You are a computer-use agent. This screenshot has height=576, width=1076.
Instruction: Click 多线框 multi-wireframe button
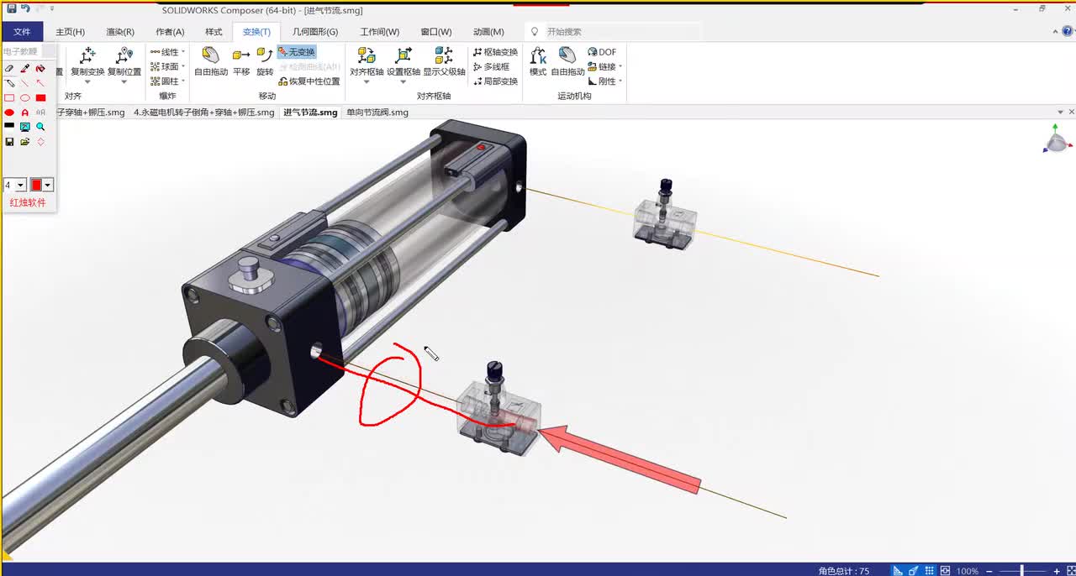click(x=492, y=66)
